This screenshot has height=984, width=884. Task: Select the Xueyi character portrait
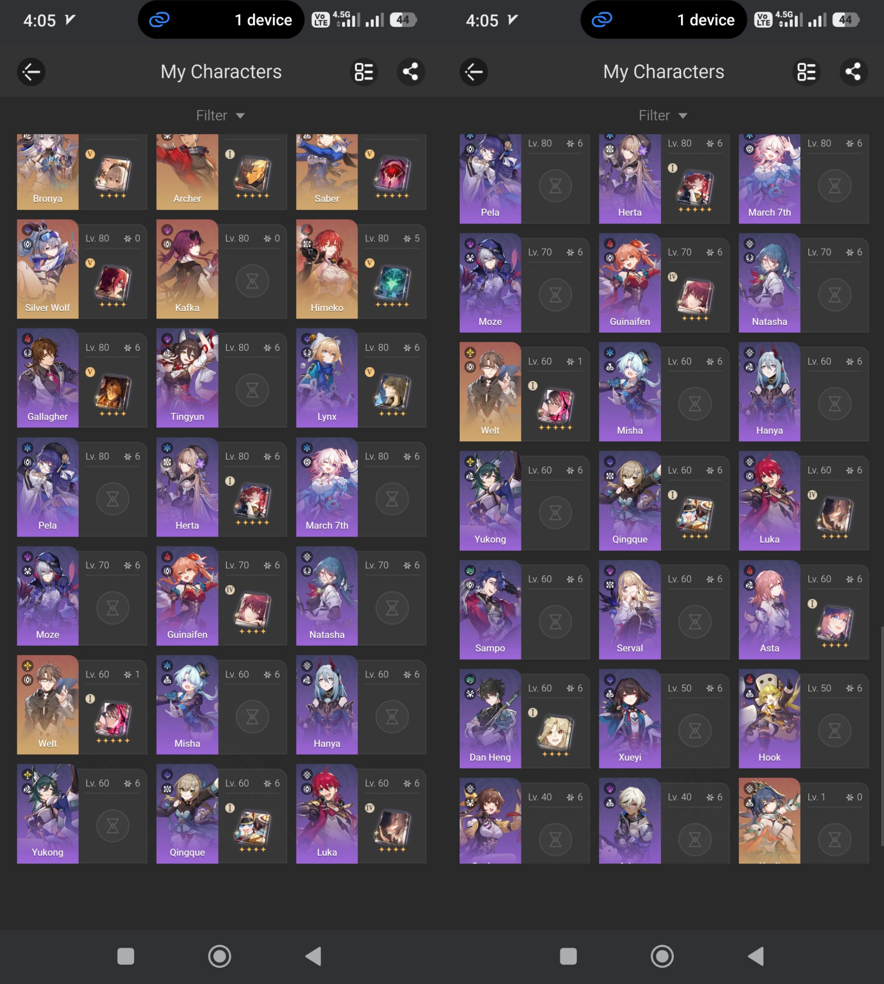pyautogui.click(x=630, y=718)
